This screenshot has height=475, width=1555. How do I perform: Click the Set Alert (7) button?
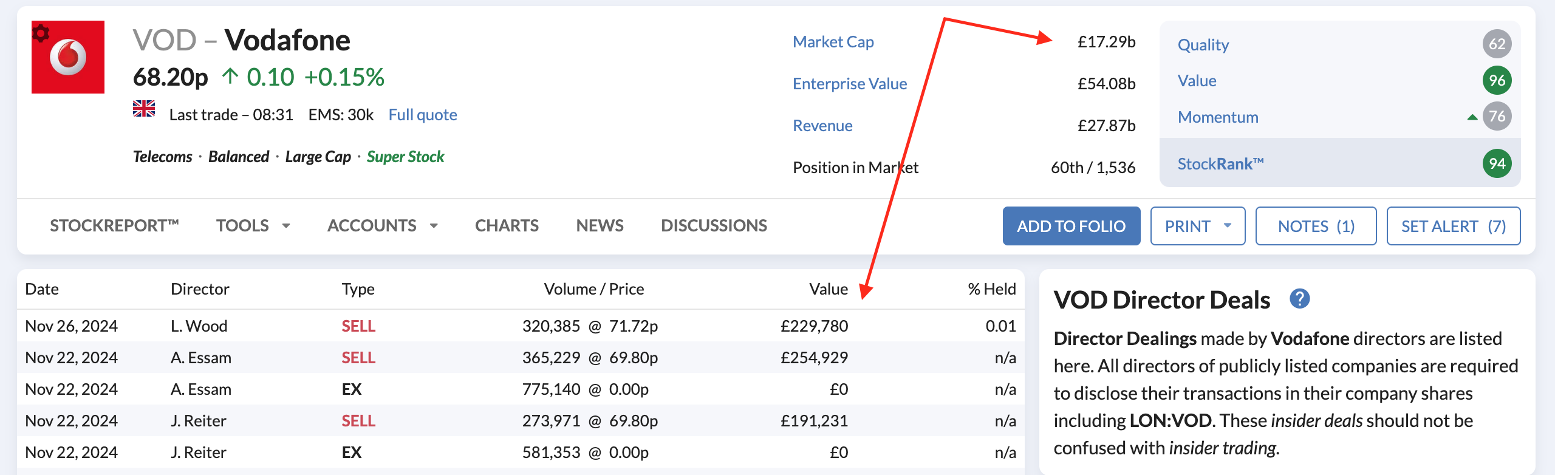coord(1454,226)
